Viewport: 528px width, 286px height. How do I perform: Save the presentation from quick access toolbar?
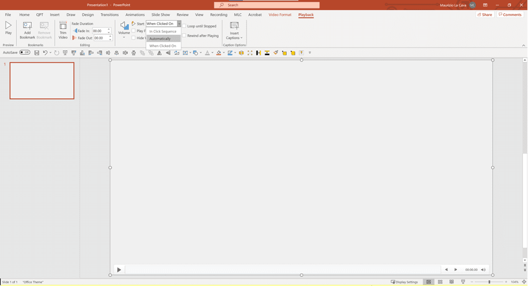pos(36,53)
